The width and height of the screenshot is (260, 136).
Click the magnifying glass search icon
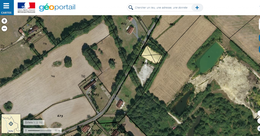tap(131, 8)
